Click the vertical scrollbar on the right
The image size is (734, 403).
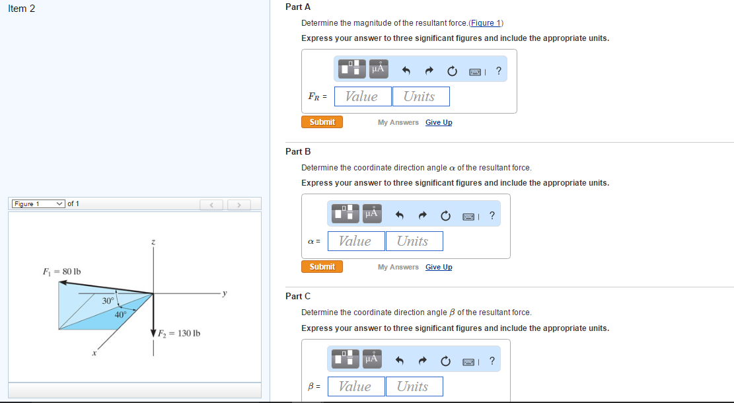tap(731, 198)
